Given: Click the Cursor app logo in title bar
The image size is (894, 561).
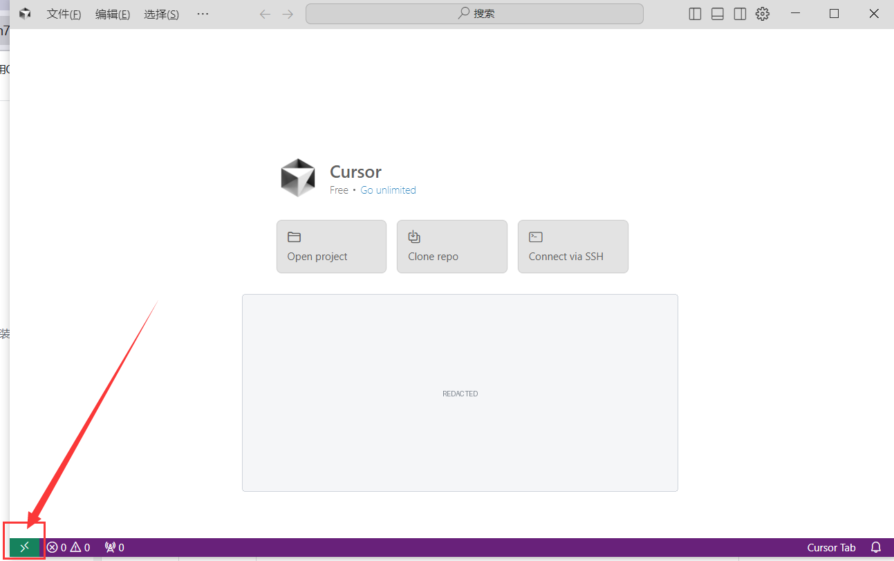Looking at the screenshot, I should [x=25, y=14].
